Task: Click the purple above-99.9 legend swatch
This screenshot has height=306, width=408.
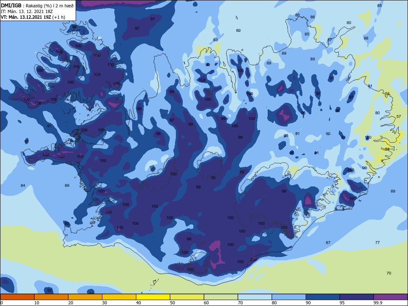Action: (390, 297)
